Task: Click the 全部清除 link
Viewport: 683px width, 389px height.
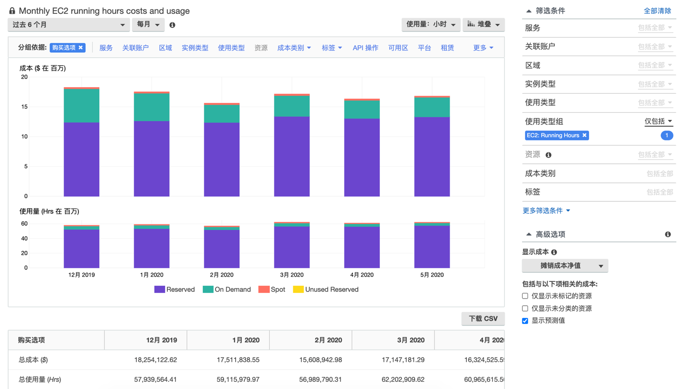Action: pyautogui.click(x=657, y=11)
